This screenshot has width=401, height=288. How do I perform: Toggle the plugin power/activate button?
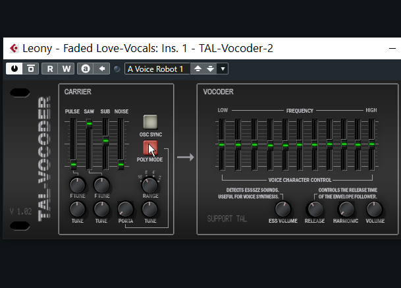point(14,69)
